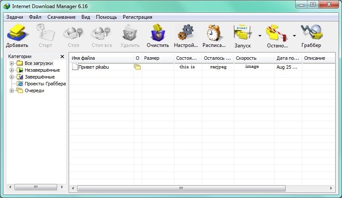Click the 'Aug 25' date cell

[x=287, y=67]
